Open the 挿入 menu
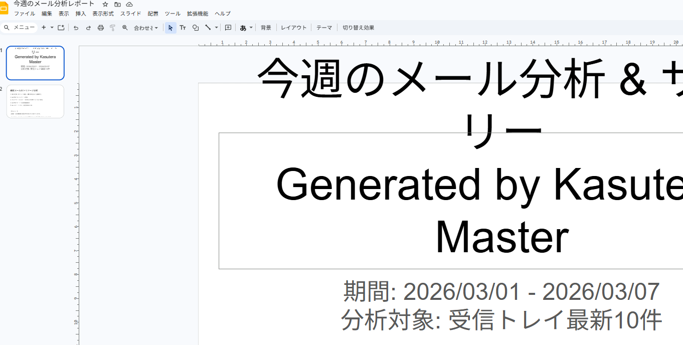This screenshot has height=345, width=683. [x=81, y=14]
